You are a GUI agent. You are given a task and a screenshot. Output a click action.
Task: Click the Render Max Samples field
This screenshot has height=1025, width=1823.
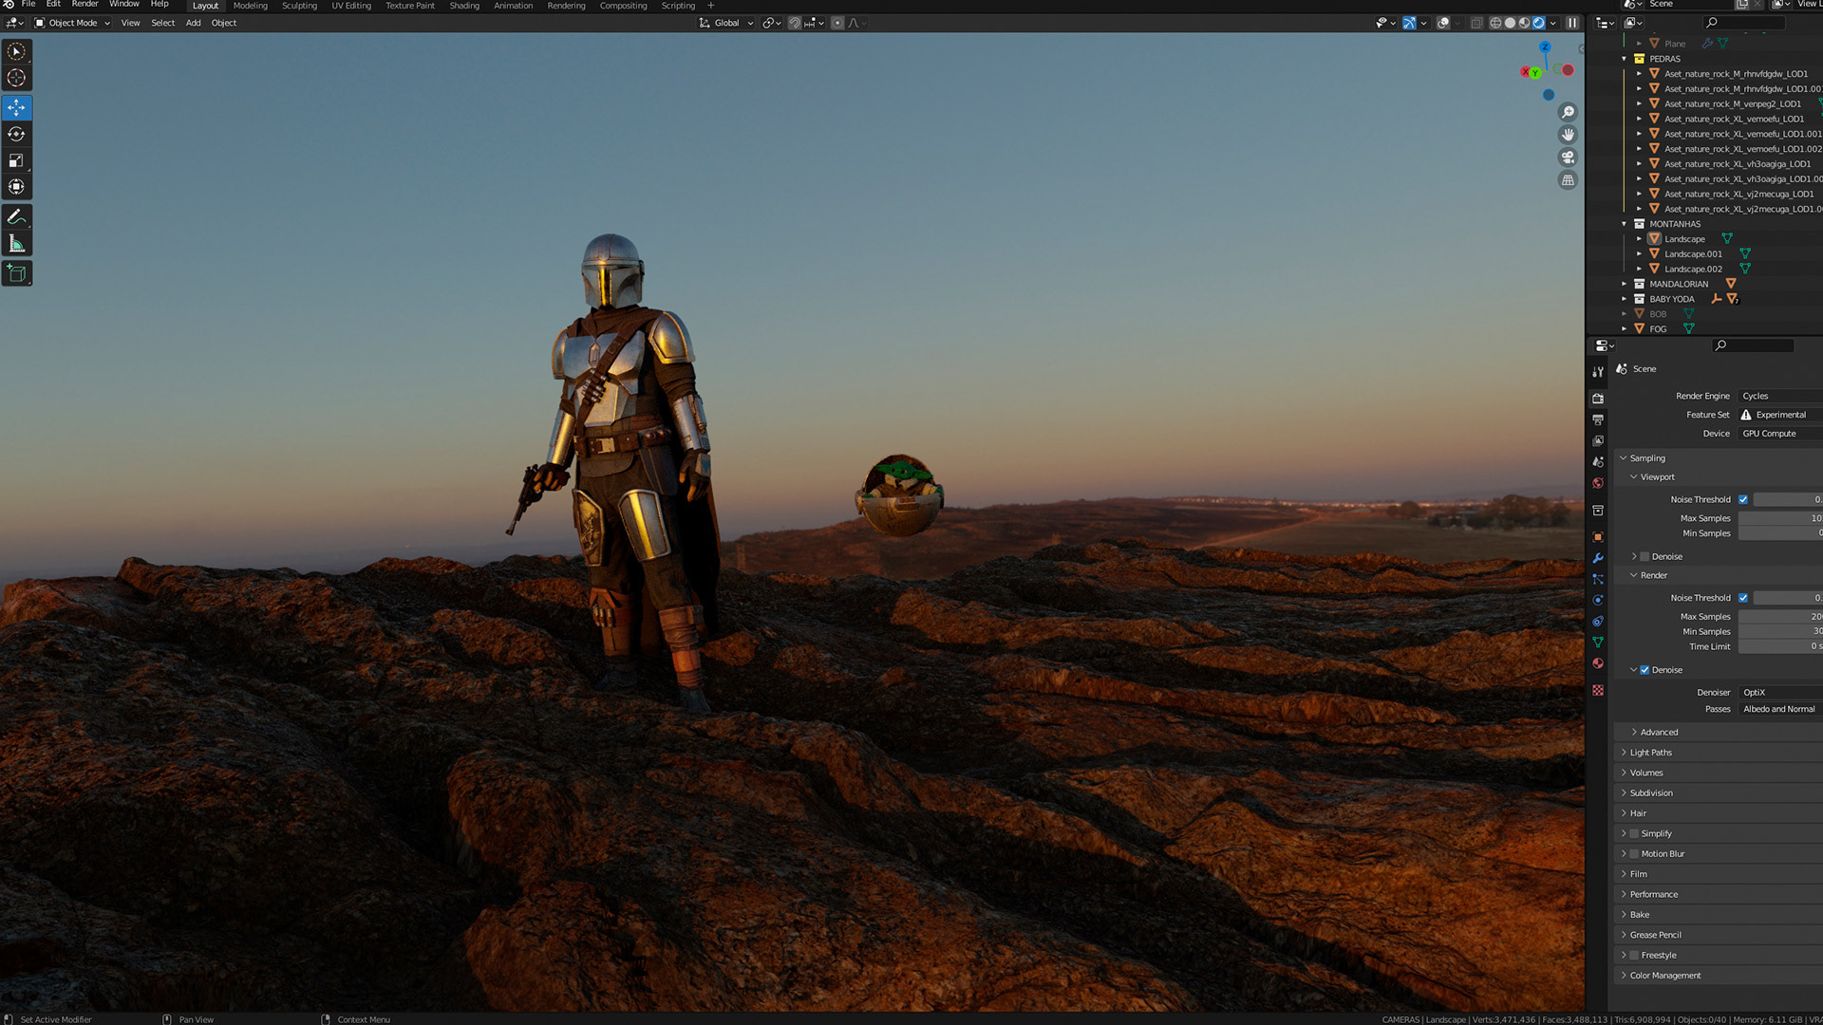(1779, 617)
